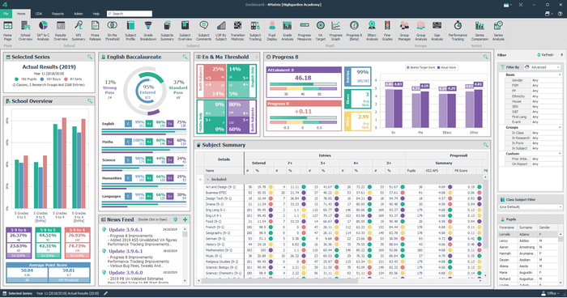Open the File menu tab
Screen dimensions: 567x298
tap(6, 14)
